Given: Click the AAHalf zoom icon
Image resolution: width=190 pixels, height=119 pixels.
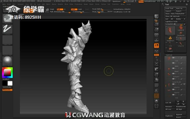Looking at the screenshot, I should (156, 30).
